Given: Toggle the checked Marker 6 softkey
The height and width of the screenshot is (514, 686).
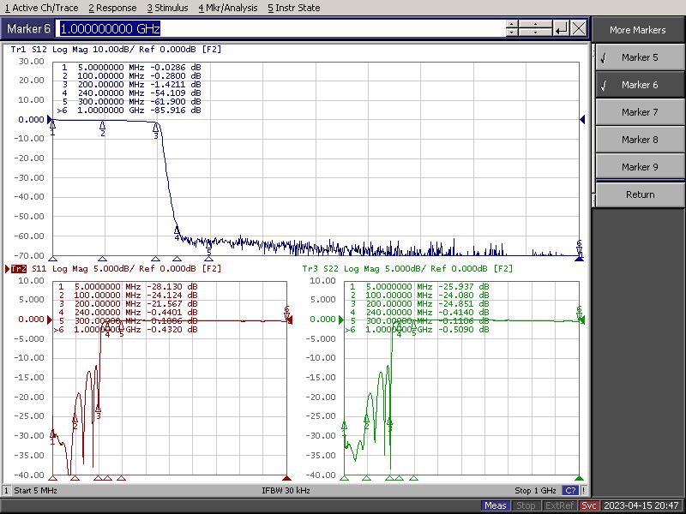Looking at the screenshot, I should (639, 85).
